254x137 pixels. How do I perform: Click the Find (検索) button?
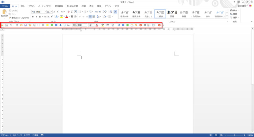coord(233,10)
